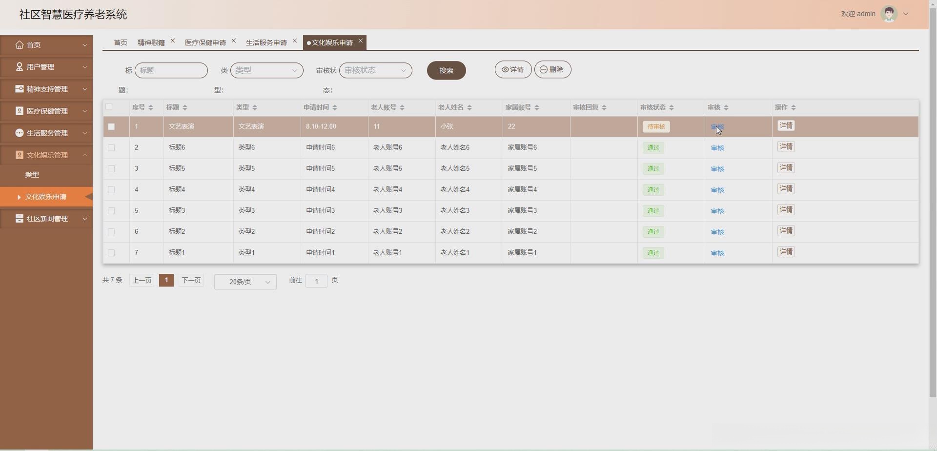
Task: Click the 待审核 status tag
Action: pyautogui.click(x=656, y=126)
